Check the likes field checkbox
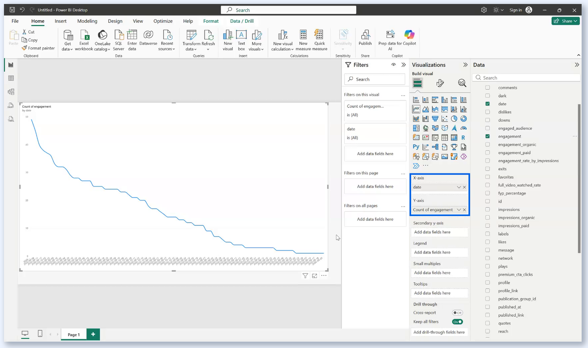The width and height of the screenshot is (588, 348). [x=487, y=242]
